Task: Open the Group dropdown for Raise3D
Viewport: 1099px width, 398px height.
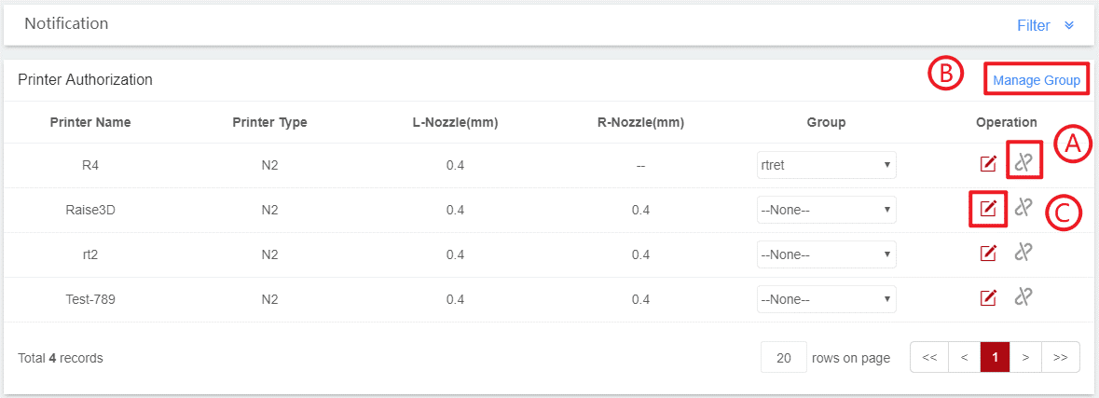Action: click(826, 210)
